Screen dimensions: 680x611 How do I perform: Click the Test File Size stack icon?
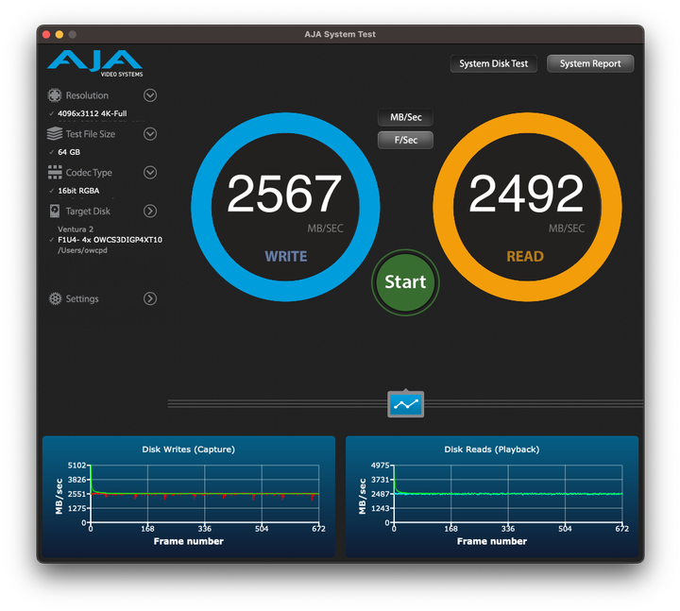pos(55,134)
